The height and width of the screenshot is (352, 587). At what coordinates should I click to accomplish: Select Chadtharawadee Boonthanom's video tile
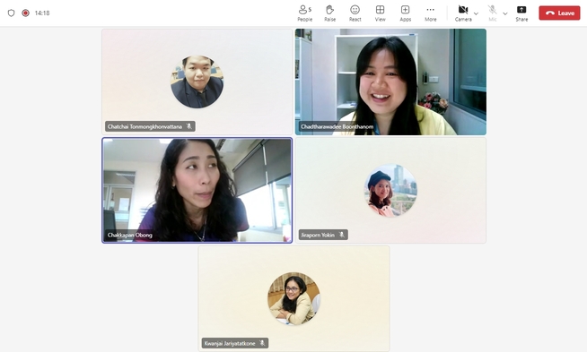(x=390, y=82)
